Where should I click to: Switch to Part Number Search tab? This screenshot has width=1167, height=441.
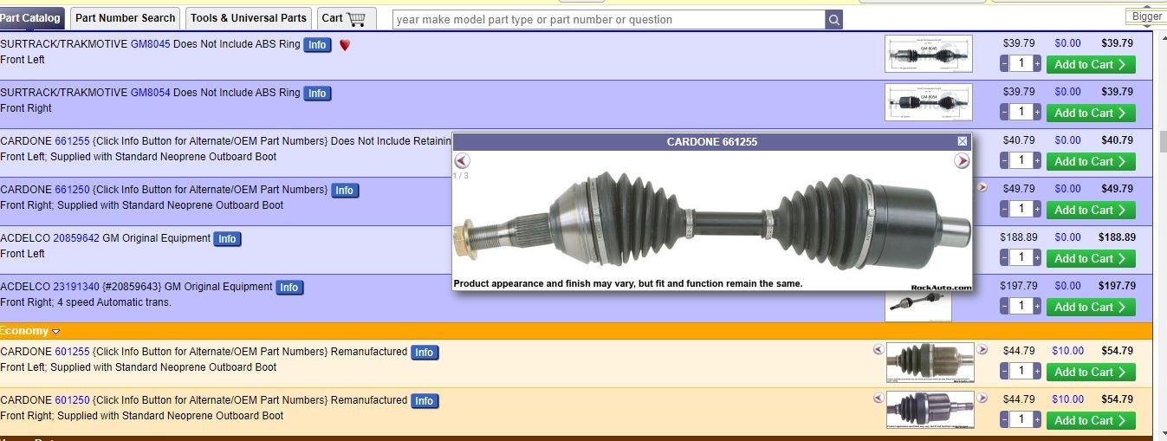[x=126, y=18]
